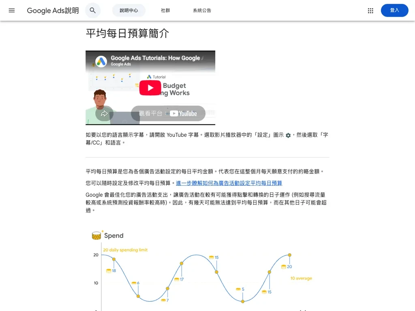The image size is (415, 311).
Task: Open the hamburger main menu
Action: point(12,10)
